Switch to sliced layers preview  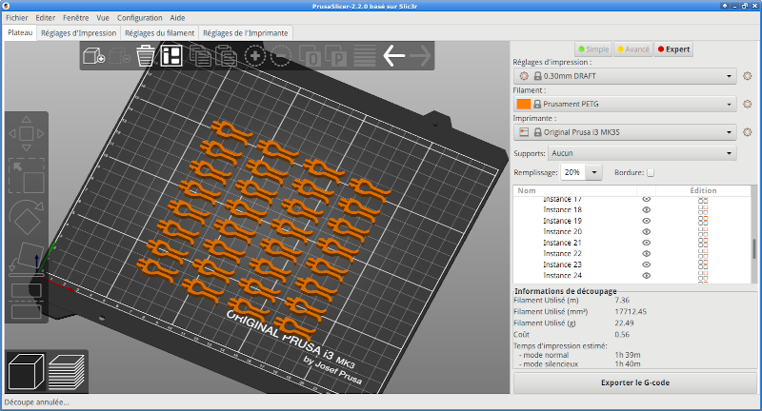coord(67,372)
